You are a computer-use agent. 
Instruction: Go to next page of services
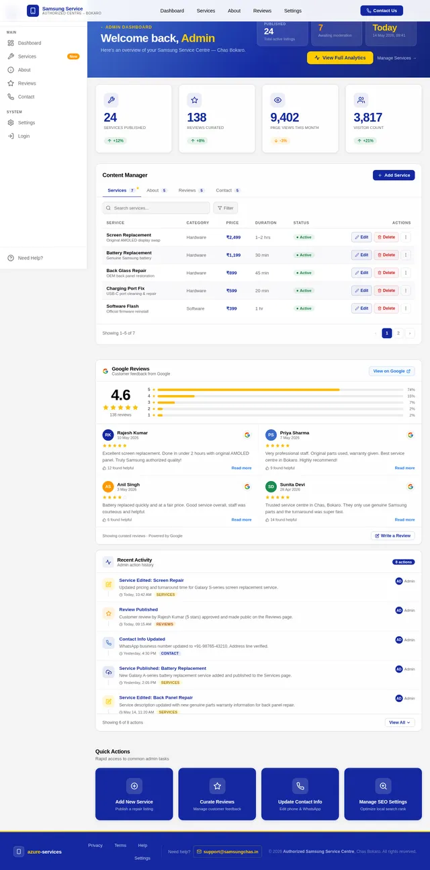pyautogui.click(x=410, y=333)
